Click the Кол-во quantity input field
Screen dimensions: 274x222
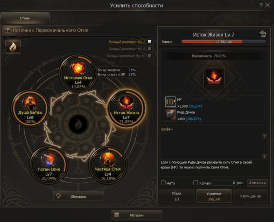click(x=224, y=183)
